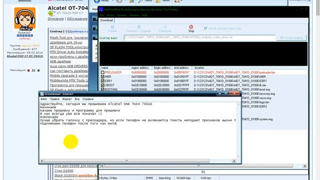This screenshot has height=180, width=320.
Task: Collapse the Спойлер (−) section
Action: (x=58, y=31)
